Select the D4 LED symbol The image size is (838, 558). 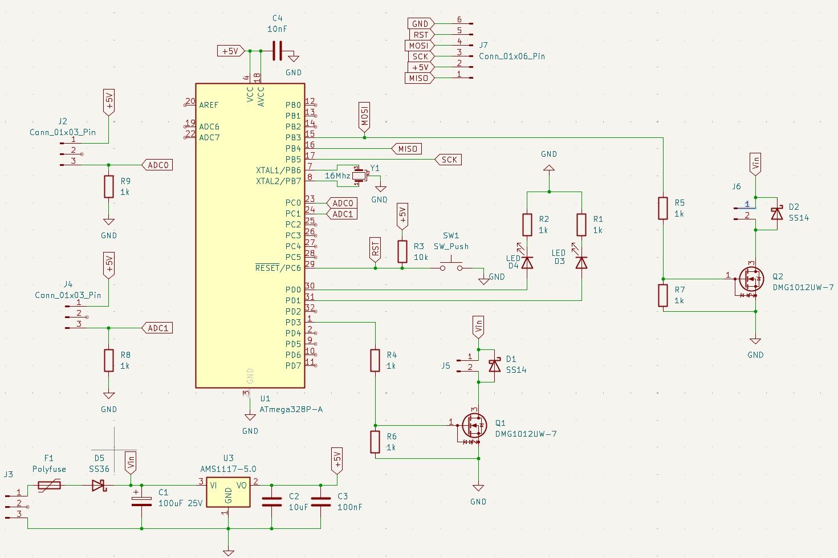[527, 262]
